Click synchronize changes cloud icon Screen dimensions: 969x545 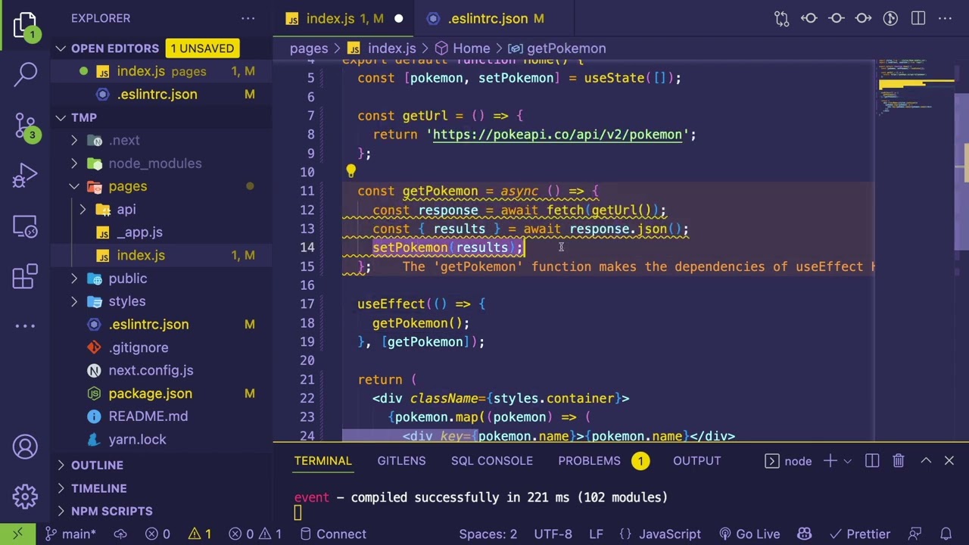120,534
